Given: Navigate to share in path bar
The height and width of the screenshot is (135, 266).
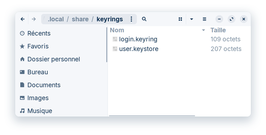Looking at the screenshot, I should coord(80,19).
